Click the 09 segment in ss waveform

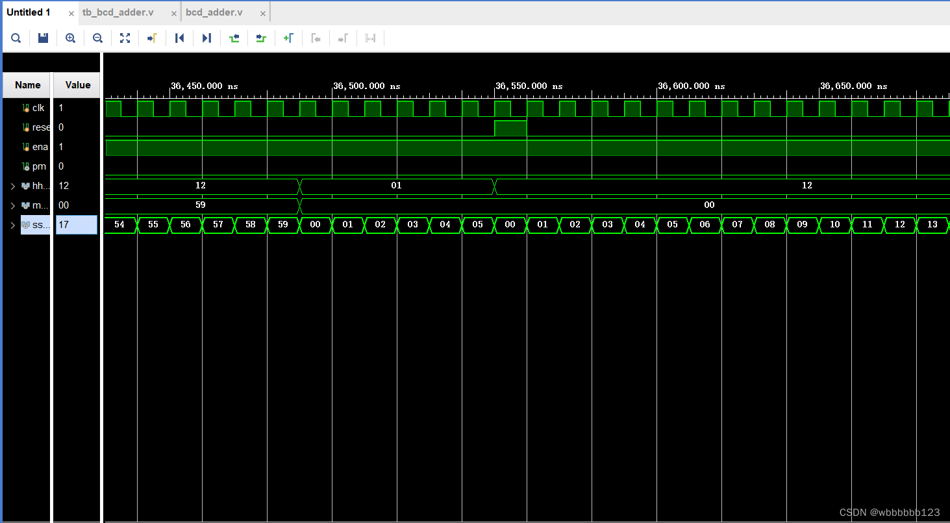pos(803,225)
